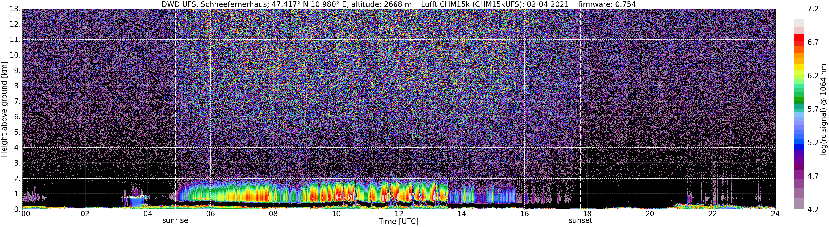Click the 9. tick on the height axis

click(17, 71)
